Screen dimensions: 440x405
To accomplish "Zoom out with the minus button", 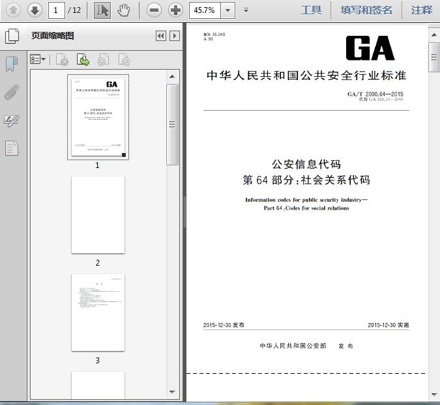I will pyautogui.click(x=154, y=10).
